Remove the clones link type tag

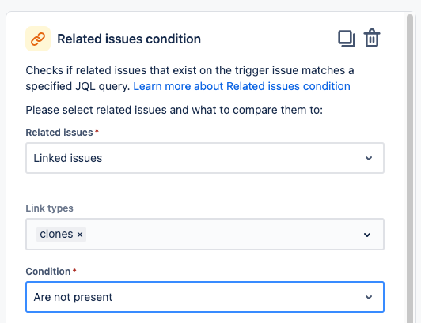click(x=80, y=235)
